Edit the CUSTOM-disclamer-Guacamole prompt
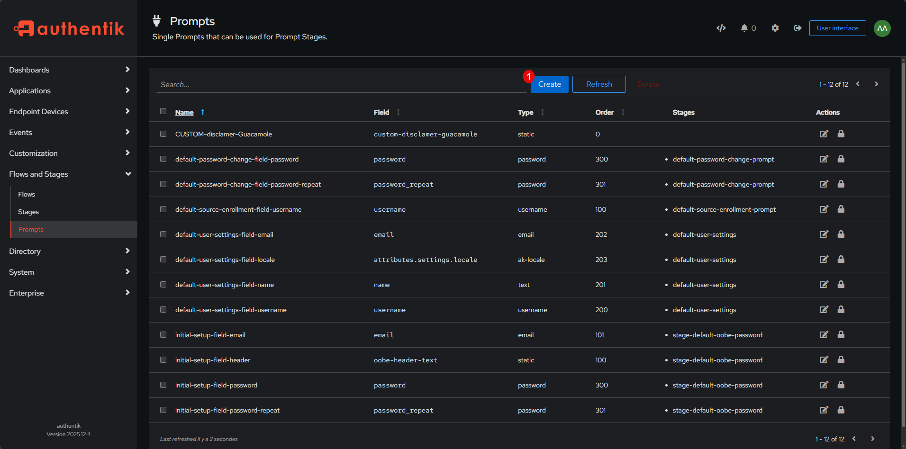906x449 pixels. (x=824, y=134)
